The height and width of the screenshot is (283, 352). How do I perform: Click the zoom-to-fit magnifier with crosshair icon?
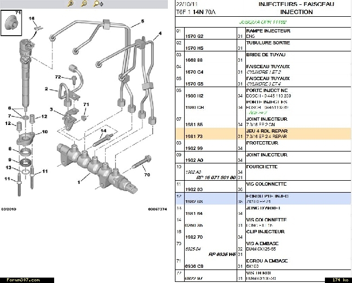[97, 3]
